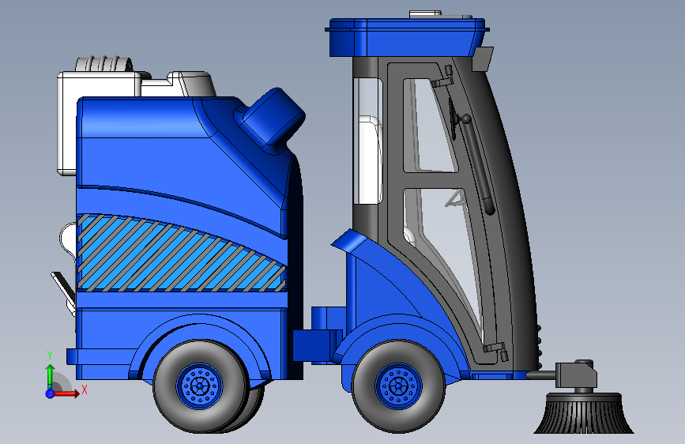Select the blue cabin roof
685x444 pixels.
(x=407, y=37)
